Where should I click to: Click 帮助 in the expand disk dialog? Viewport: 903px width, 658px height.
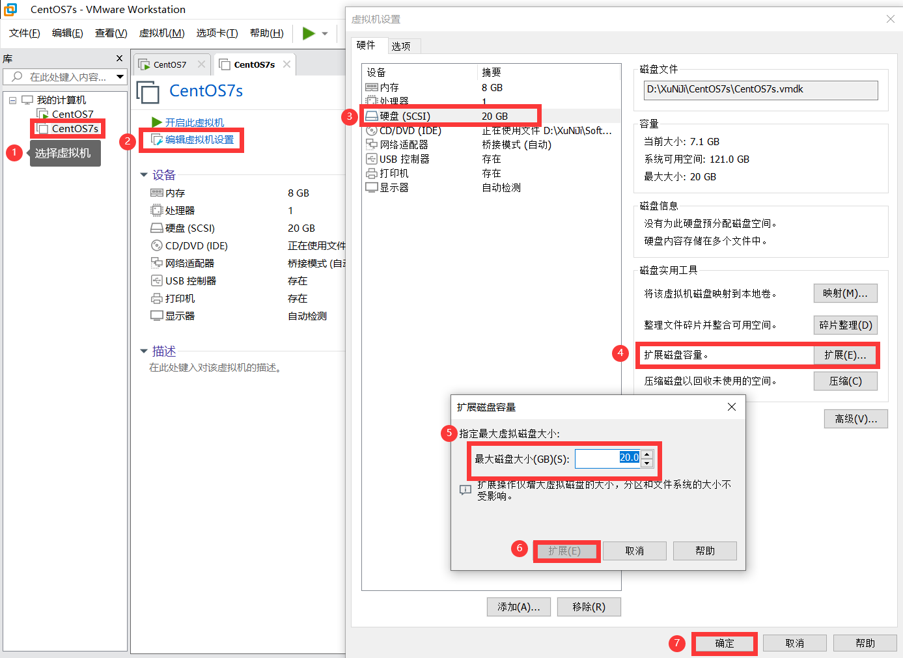[x=705, y=551]
